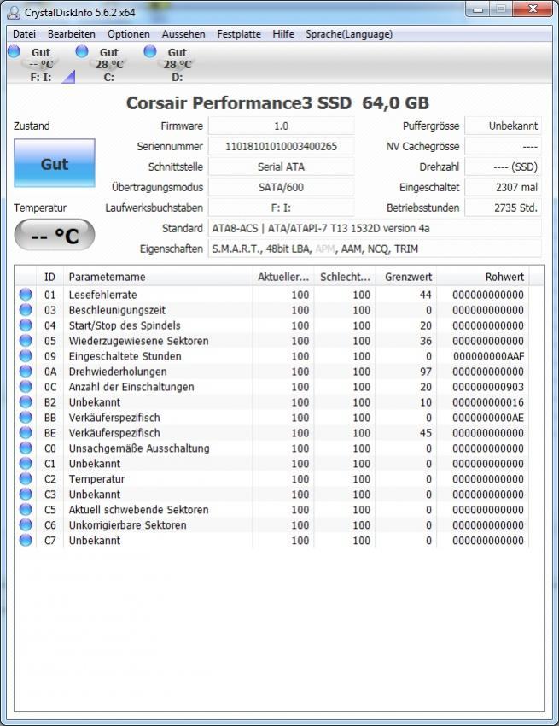Click status orb for Wiederzugewiesene Sektoren

pos(26,340)
